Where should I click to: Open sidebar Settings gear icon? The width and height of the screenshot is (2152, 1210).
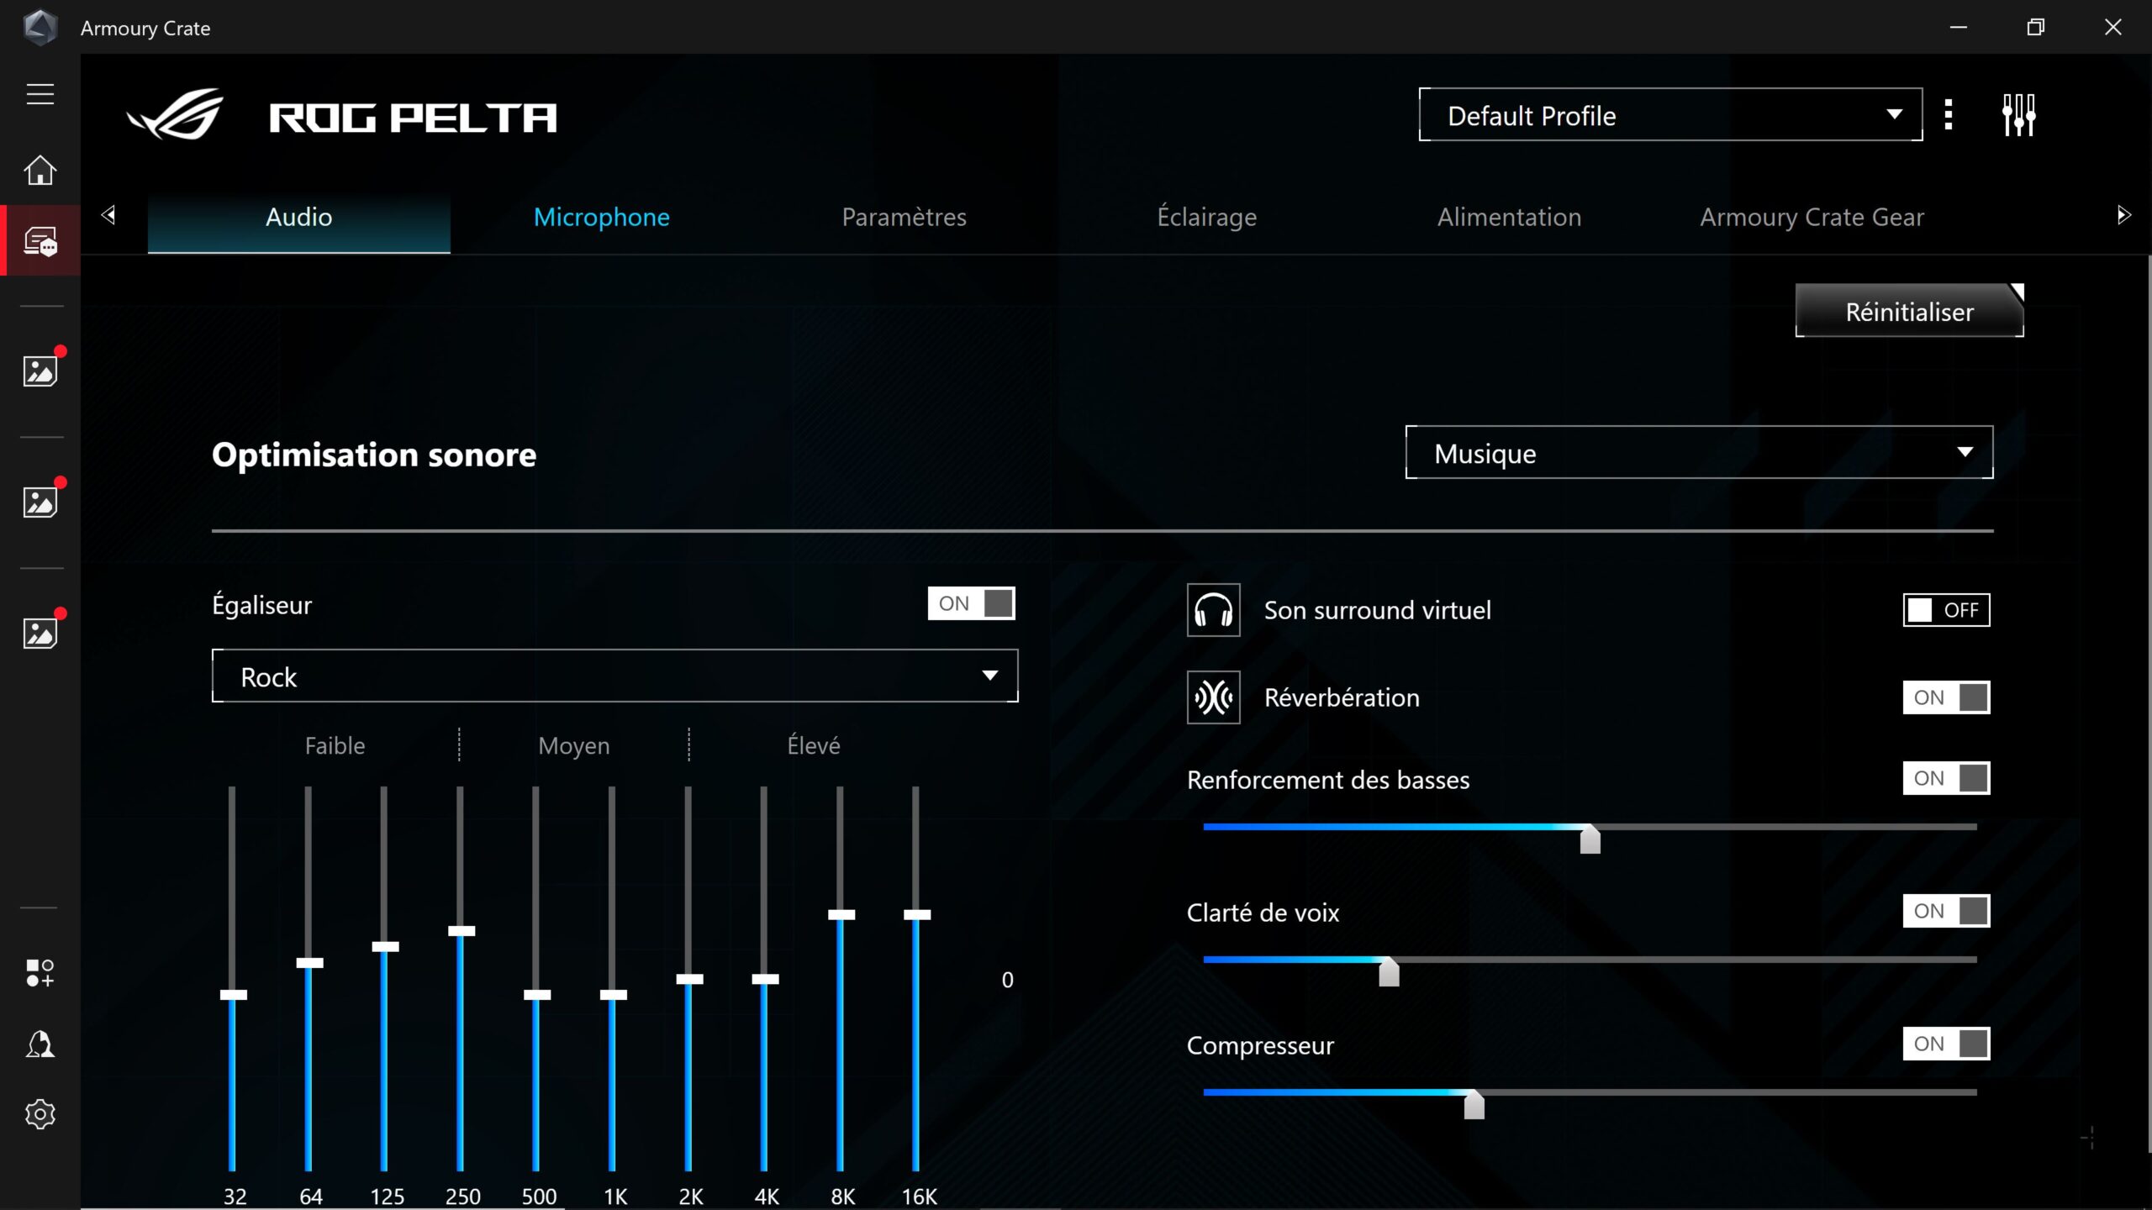click(x=40, y=1114)
